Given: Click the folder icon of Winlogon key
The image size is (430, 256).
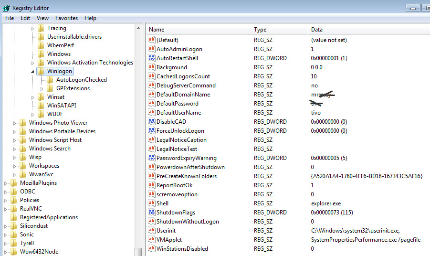Looking at the screenshot, I should coord(41,71).
